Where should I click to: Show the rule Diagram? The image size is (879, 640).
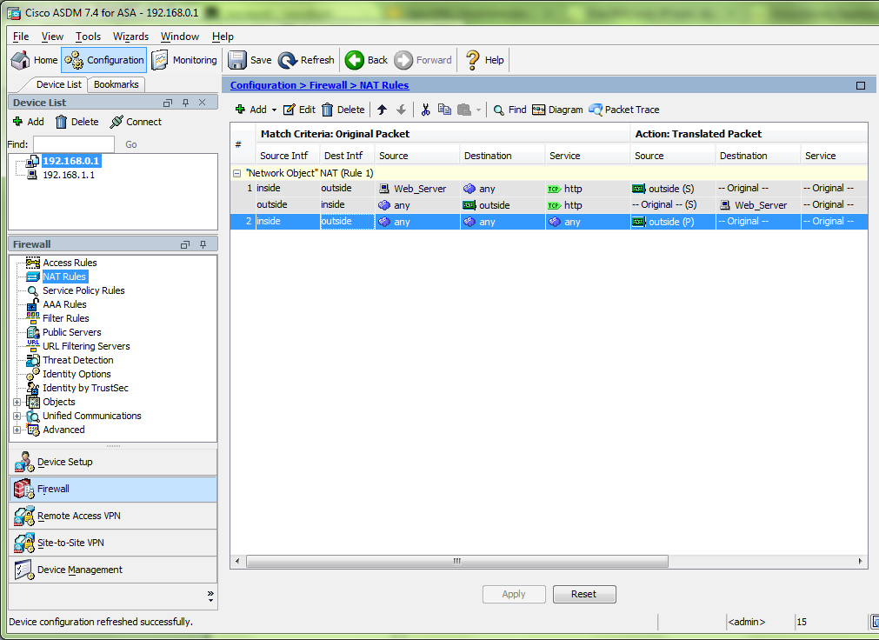(x=558, y=110)
